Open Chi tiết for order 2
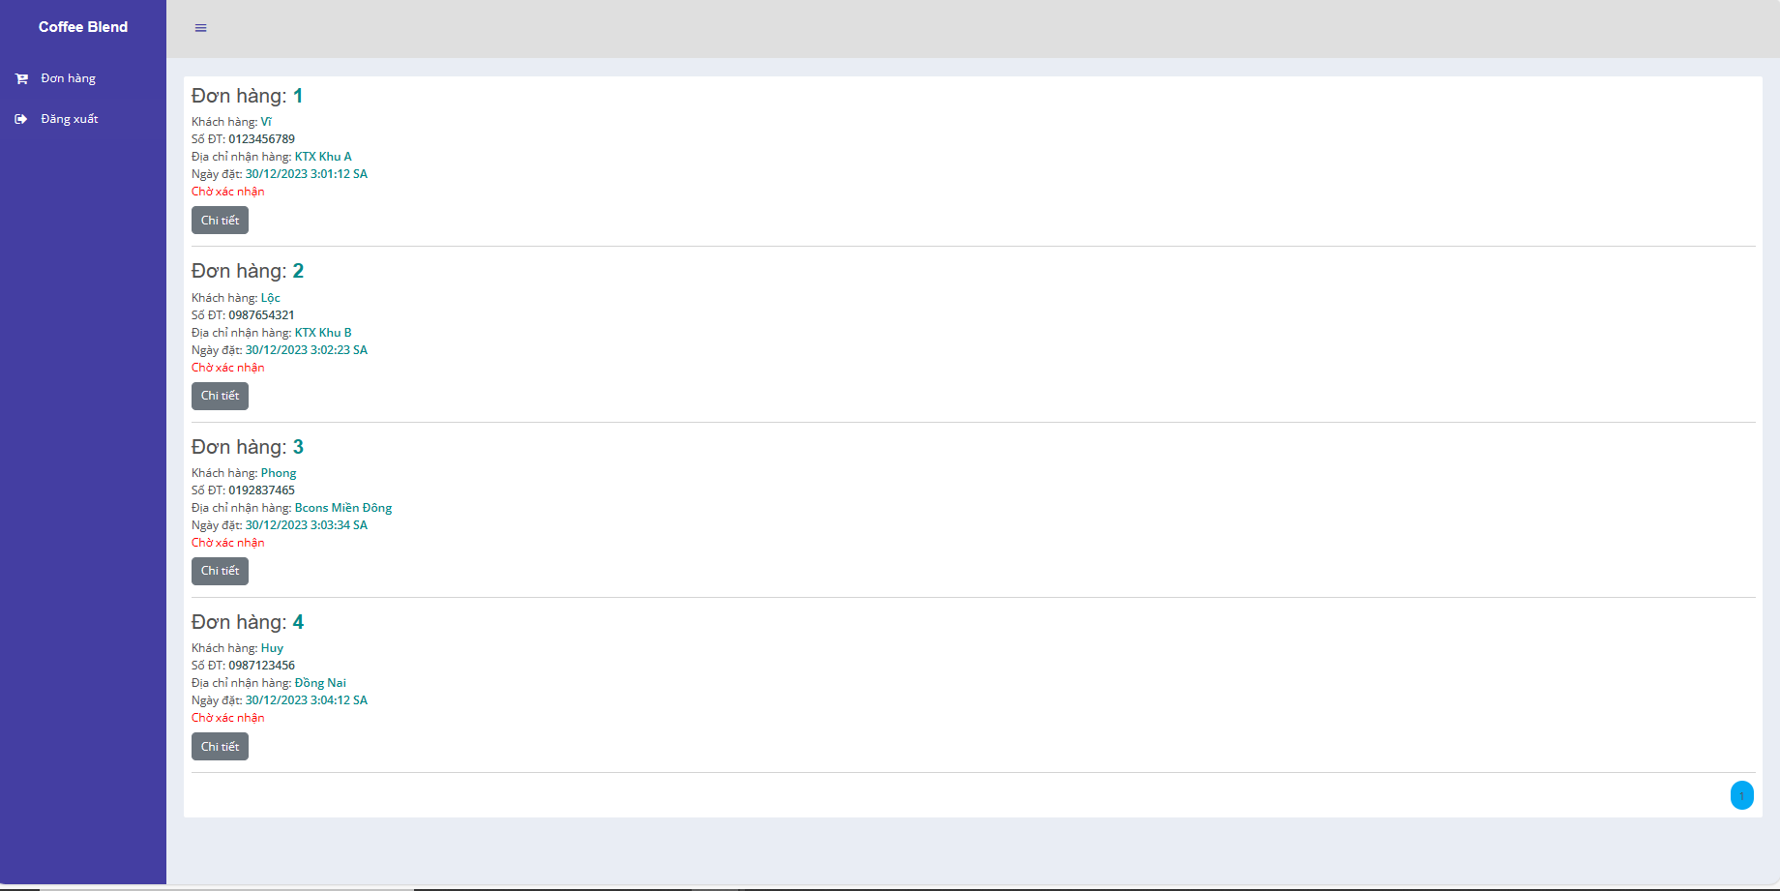The image size is (1780, 891). click(x=220, y=396)
